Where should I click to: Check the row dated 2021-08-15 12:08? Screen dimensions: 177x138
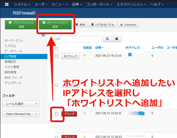pyautogui.click(x=56, y=137)
